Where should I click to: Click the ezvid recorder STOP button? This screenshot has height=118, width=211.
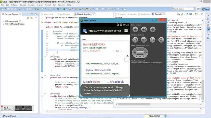coord(23,108)
